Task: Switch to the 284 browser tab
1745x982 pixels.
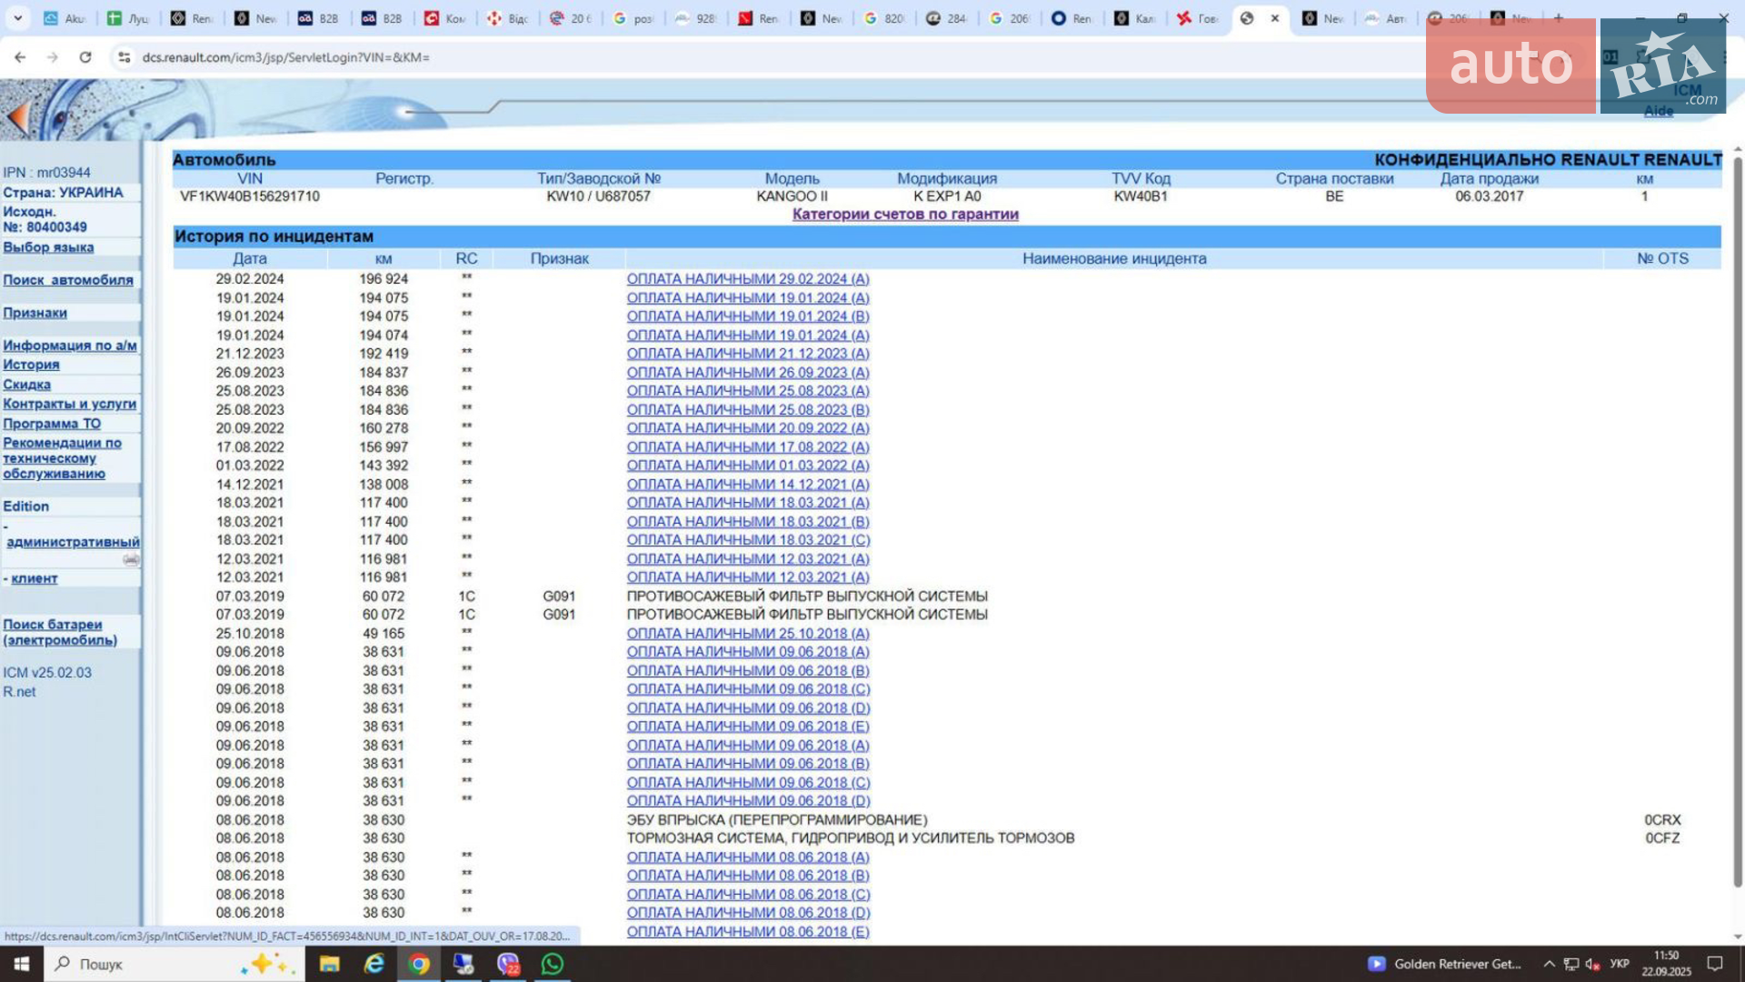Action: coord(947,18)
